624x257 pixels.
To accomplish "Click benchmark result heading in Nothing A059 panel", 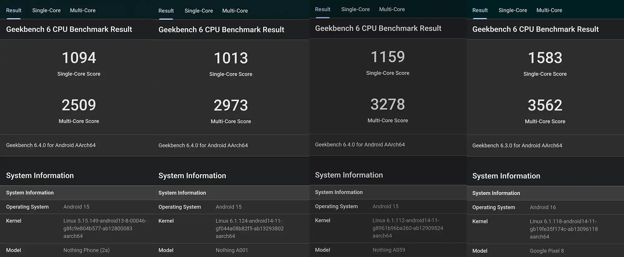I will point(378,28).
